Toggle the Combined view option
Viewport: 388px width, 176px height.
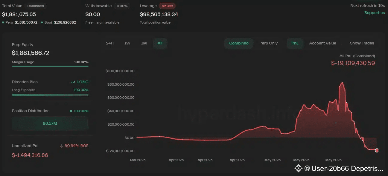pos(239,43)
